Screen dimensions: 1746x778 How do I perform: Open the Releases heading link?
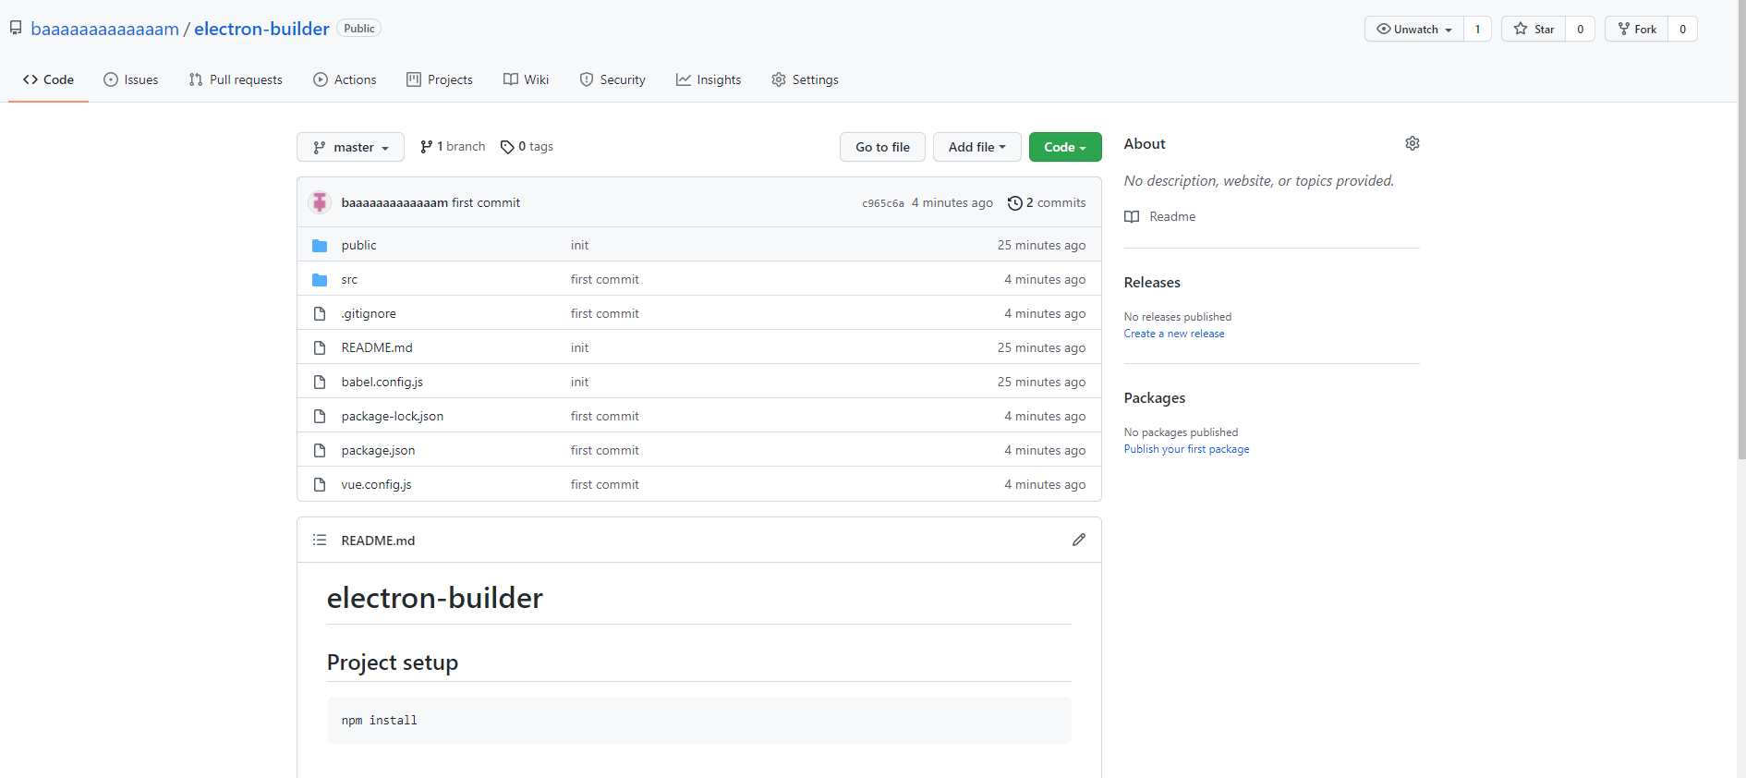tap(1151, 282)
